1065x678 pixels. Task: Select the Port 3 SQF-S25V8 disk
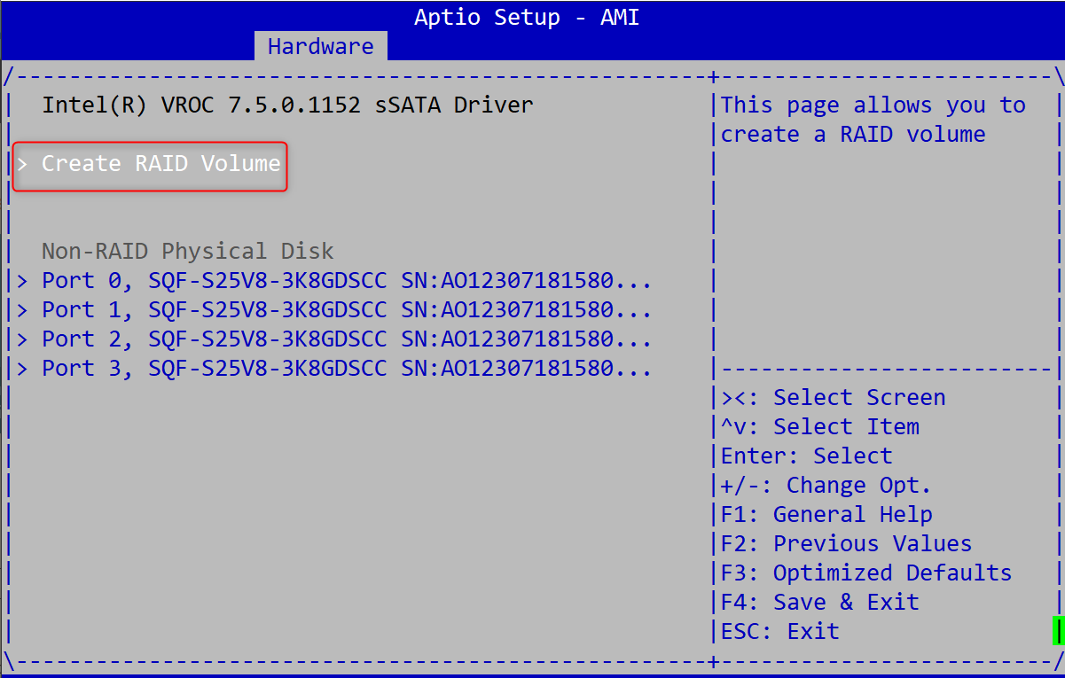tap(346, 369)
